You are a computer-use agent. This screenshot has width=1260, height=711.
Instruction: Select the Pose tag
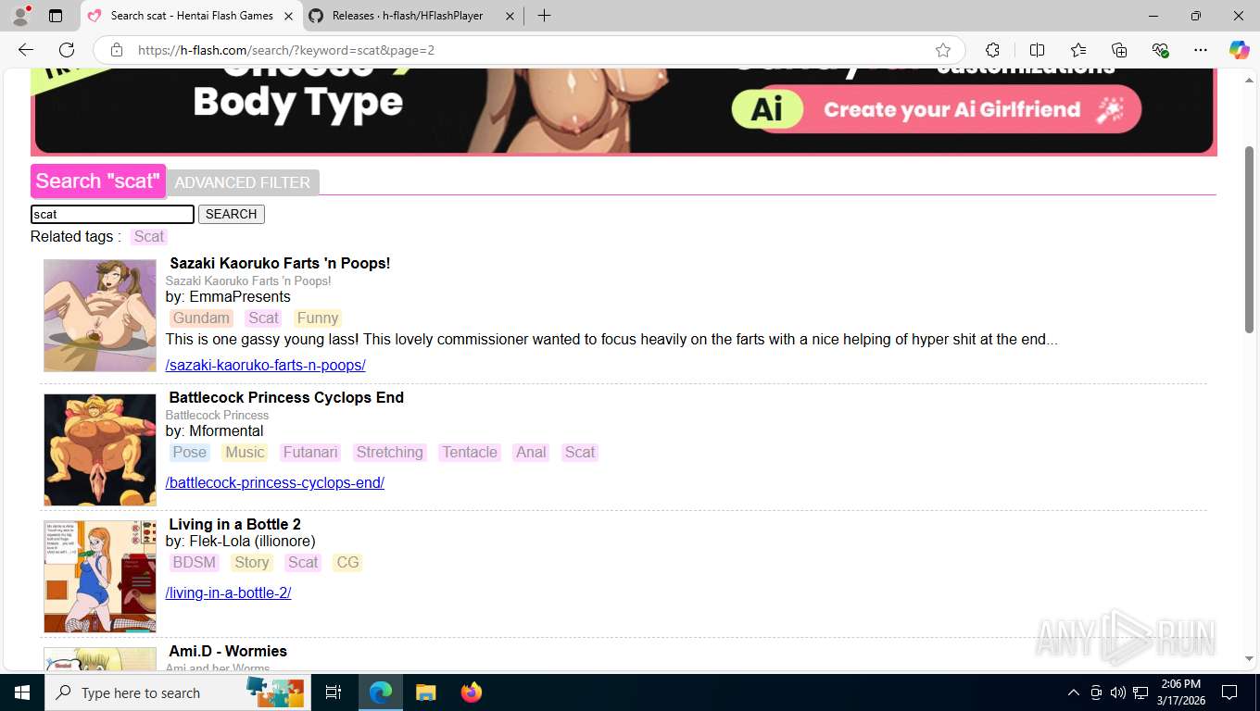click(190, 452)
